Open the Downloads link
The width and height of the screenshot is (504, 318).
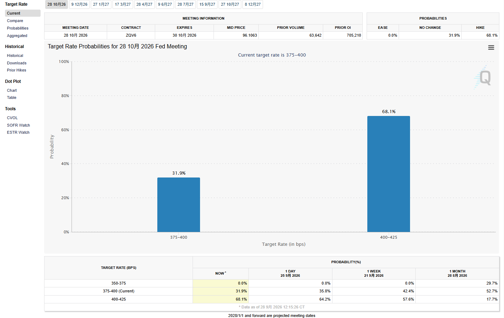[17, 63]
